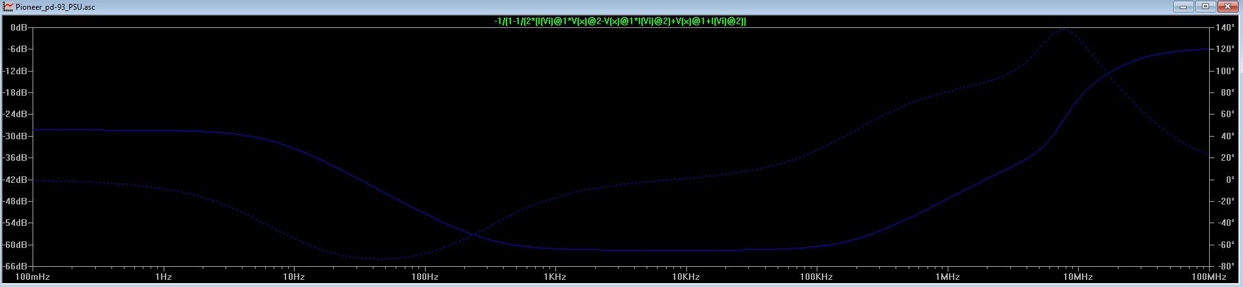
Task: Click the 1MHz frequency axis label
Action: pyautogui.click(x=947, y=277)
